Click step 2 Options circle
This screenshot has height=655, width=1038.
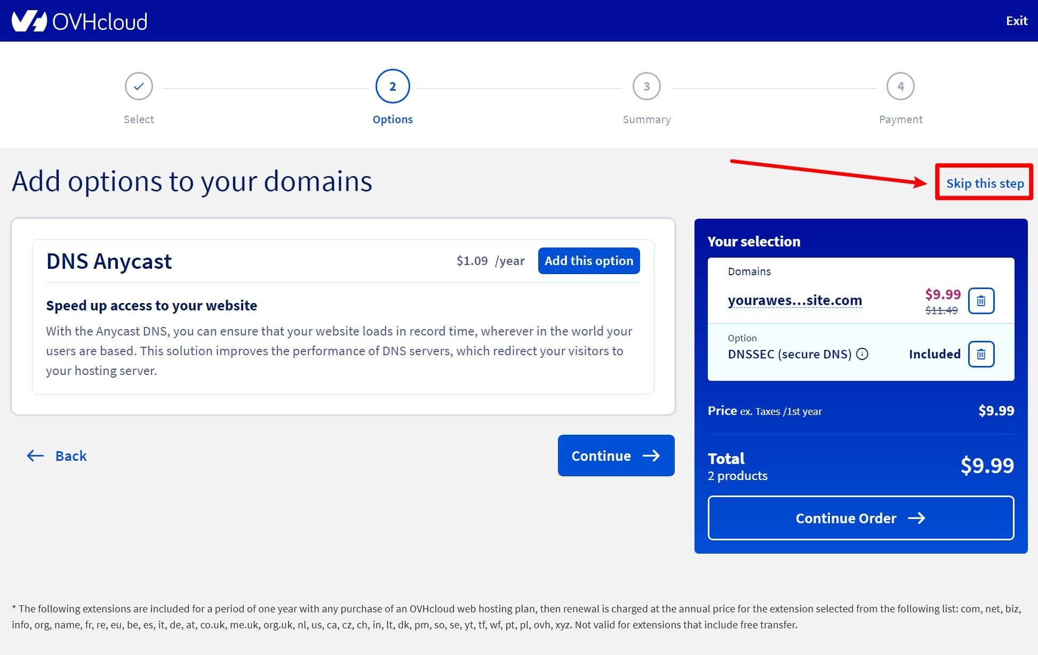(x=393, y=86)
